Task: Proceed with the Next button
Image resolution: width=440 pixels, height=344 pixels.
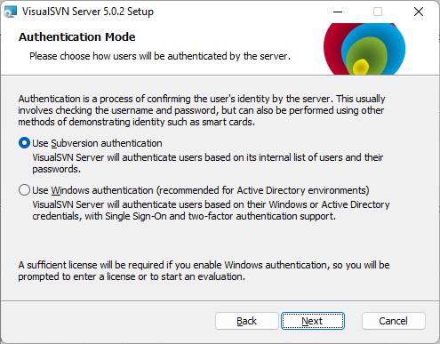Action: 313,321
